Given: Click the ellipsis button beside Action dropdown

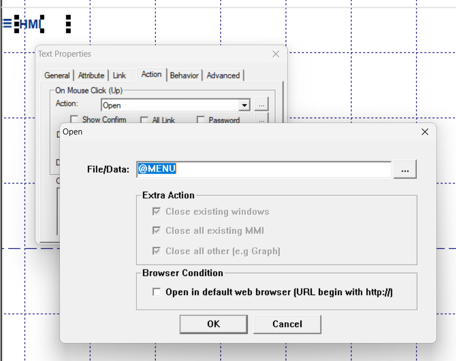Looking at the screenshot, I should pyautogui.click(x=261, y=105).
